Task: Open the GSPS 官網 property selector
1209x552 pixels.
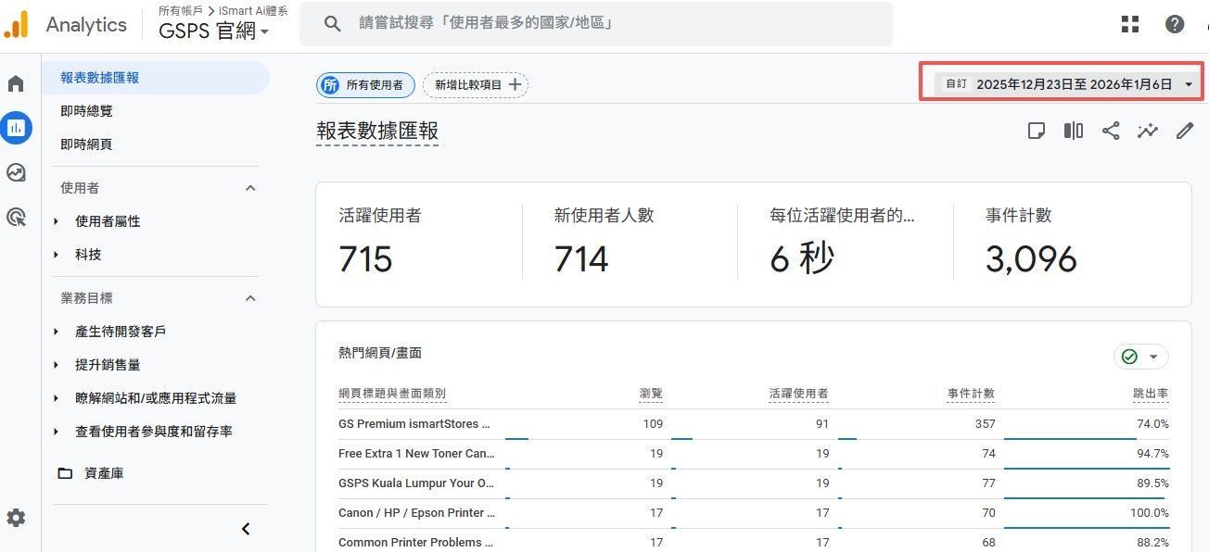Action: point(214,31)
